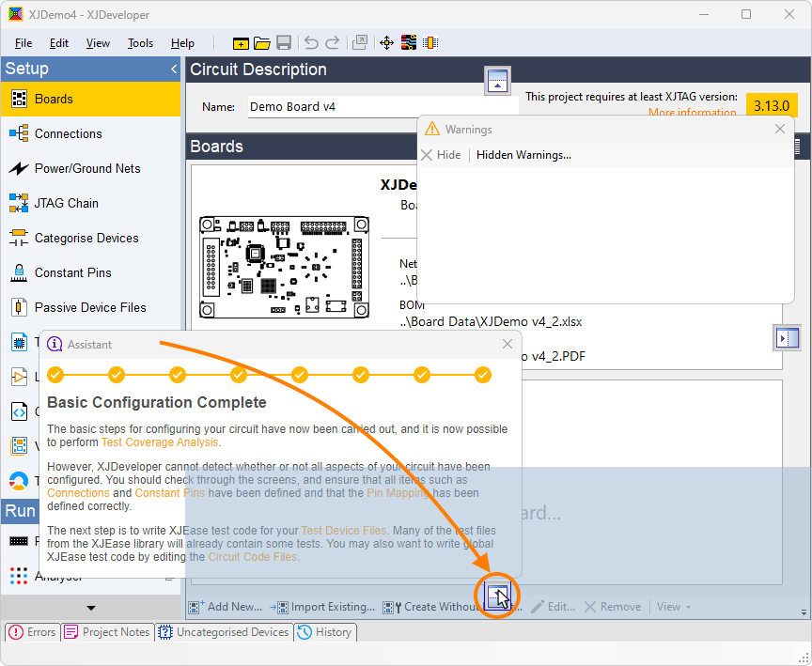
Task: Expand sidebar list with bottom arrow
Action: click(90, 608)
